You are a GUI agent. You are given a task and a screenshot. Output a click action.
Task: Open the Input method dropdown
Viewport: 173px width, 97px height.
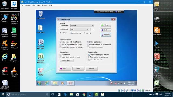(x=79, y=29)
